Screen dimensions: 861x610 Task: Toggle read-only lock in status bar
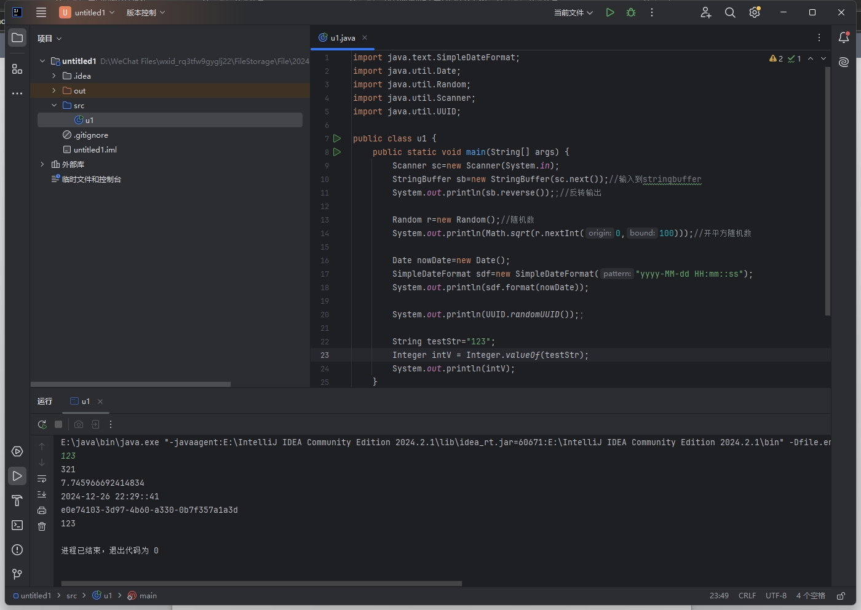pyautogui.click(x=841, y=595)
